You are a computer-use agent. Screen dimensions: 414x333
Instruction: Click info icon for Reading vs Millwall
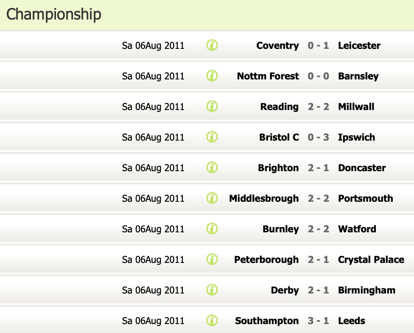pyautogui.click(x=212, y=106)
